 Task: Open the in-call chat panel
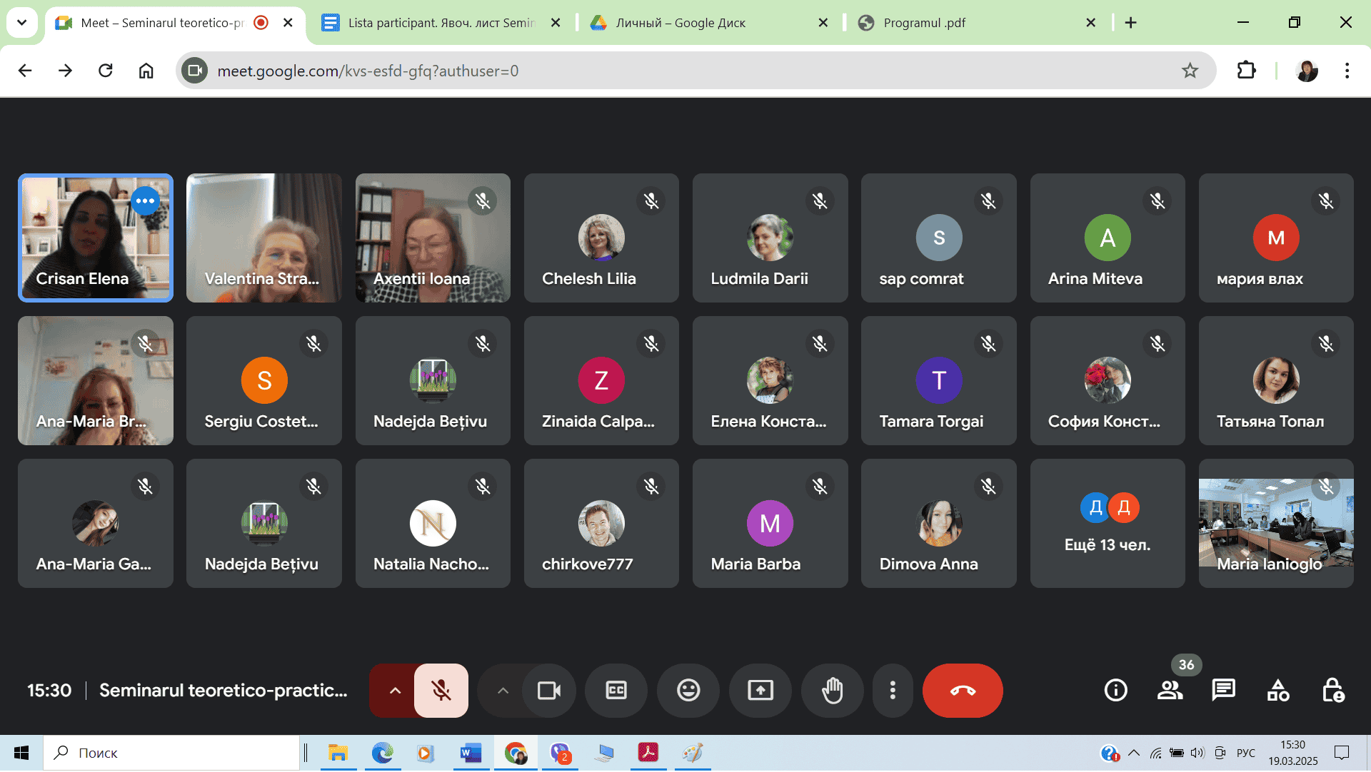[1223, 691]
